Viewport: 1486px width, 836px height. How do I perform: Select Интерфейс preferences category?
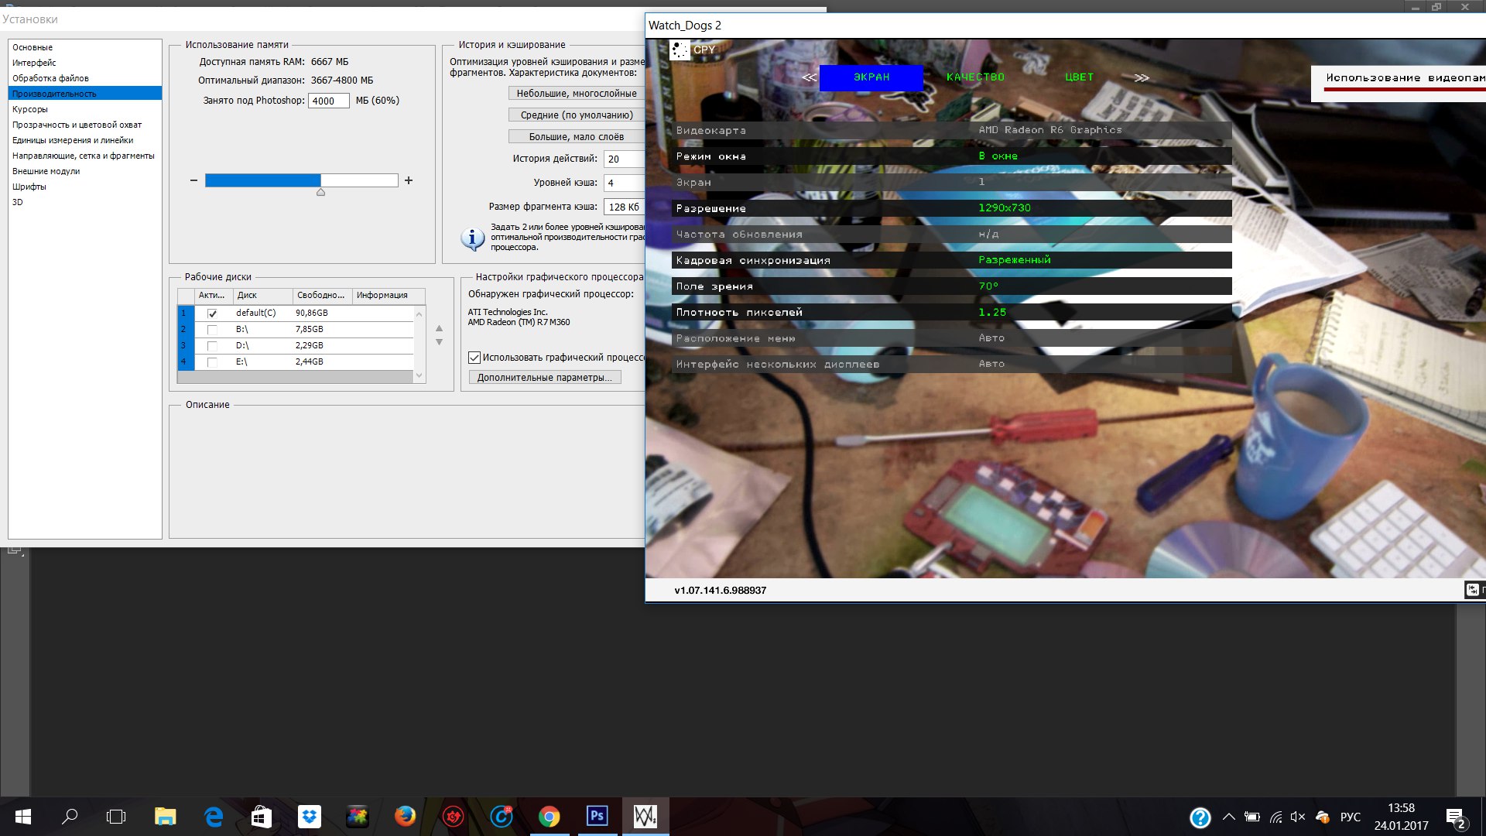coord(85,63)
